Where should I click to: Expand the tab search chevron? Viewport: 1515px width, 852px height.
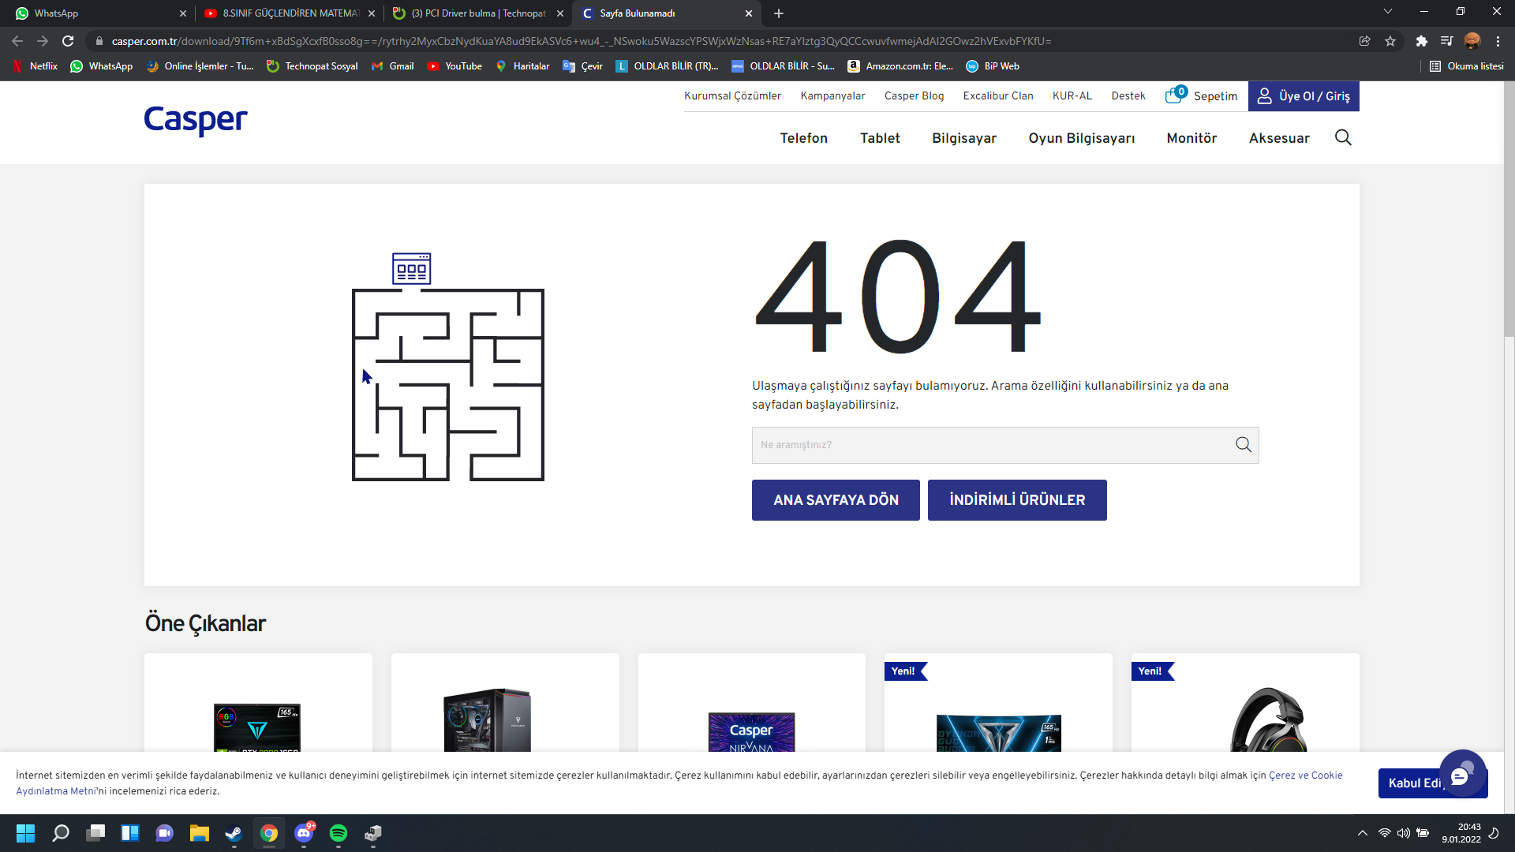click(1388, 12)
